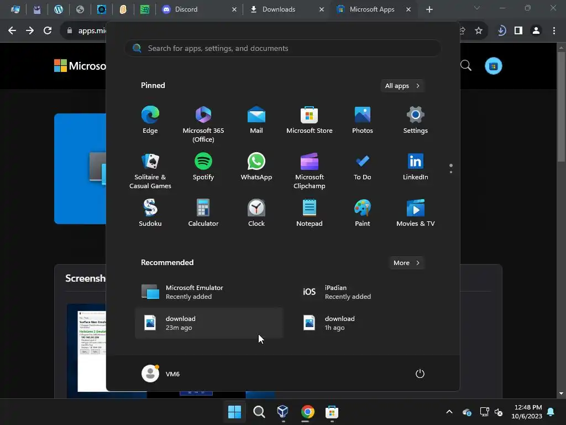Click the Start menu search field

282,48
